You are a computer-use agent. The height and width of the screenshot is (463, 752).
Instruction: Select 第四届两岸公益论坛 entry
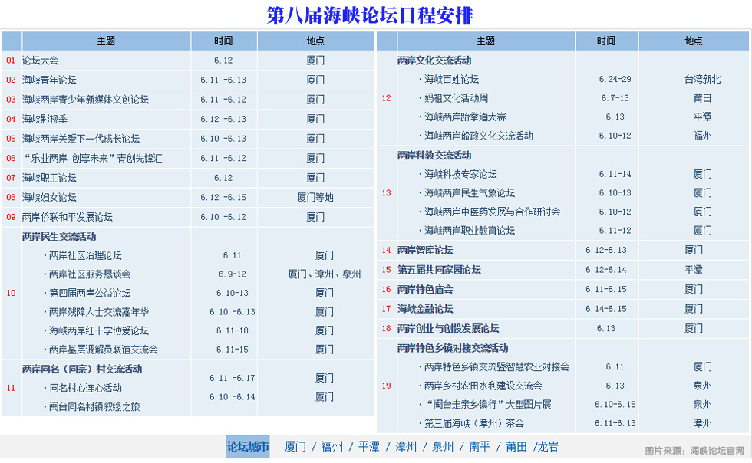tap(89, 293)
